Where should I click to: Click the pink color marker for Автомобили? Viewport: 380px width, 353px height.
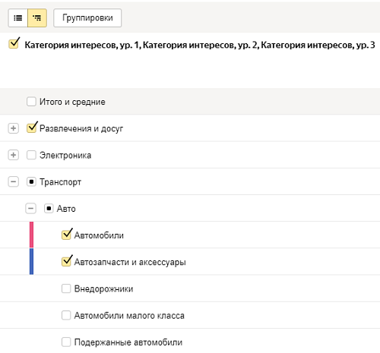point(31,235)
